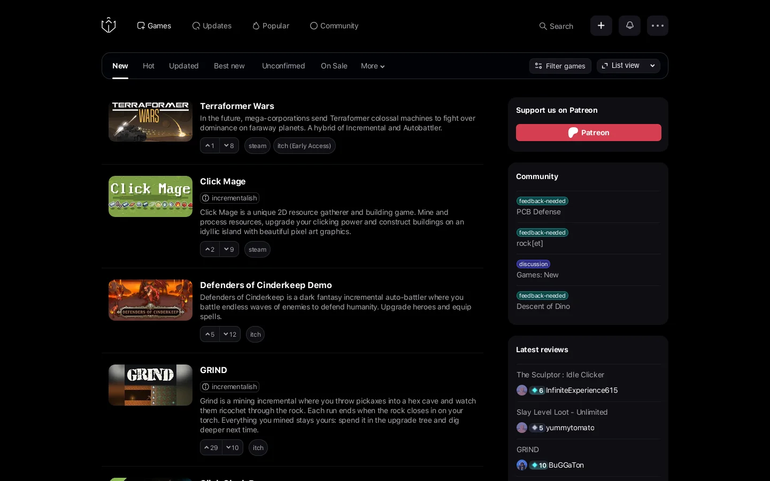
Task: Switch to the Best new tab
Action: point(229,66)
